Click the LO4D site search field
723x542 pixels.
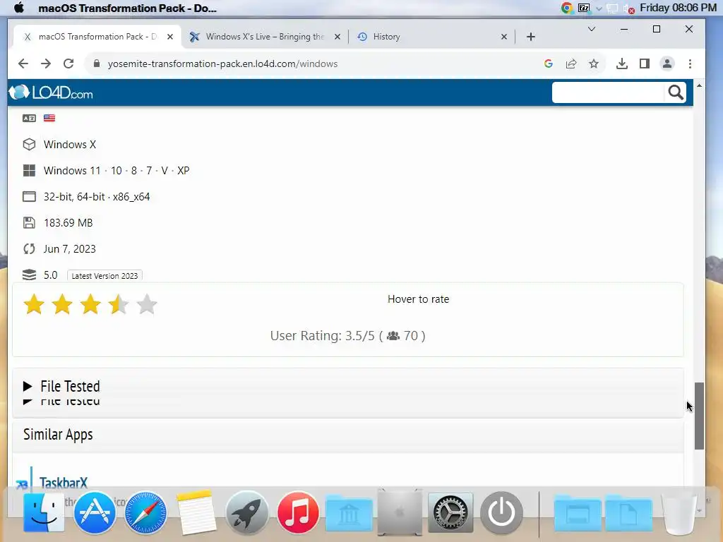pyautogui.click(x=609, y=92)
